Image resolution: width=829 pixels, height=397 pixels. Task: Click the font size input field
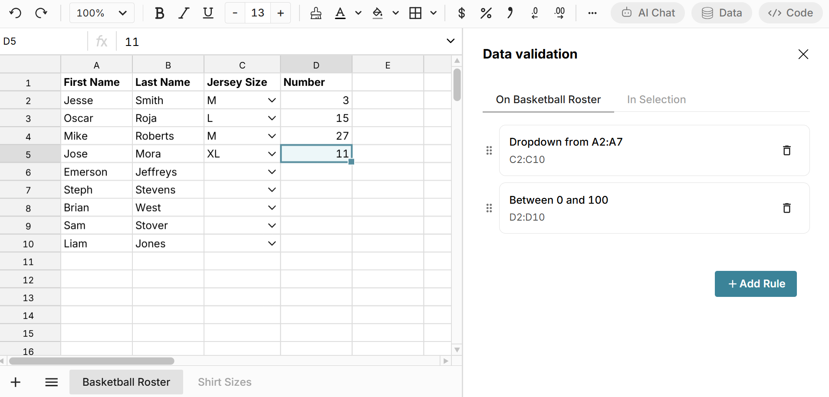[x=257, y=13]
